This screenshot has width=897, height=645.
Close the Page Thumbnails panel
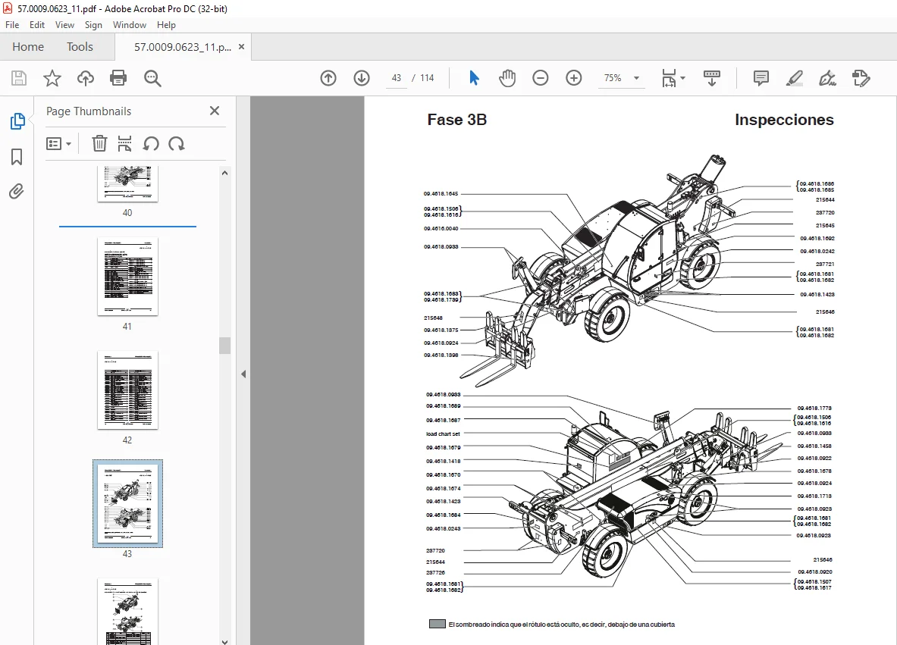(215, 111)
